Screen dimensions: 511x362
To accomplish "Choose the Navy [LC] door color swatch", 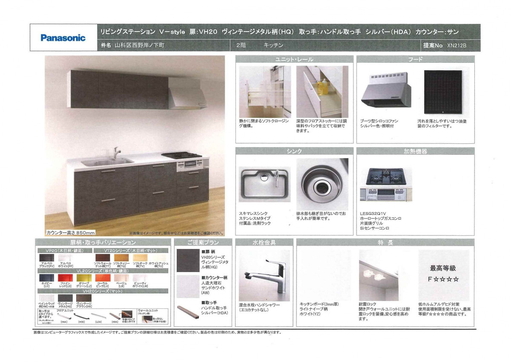I will pos(46,278).
